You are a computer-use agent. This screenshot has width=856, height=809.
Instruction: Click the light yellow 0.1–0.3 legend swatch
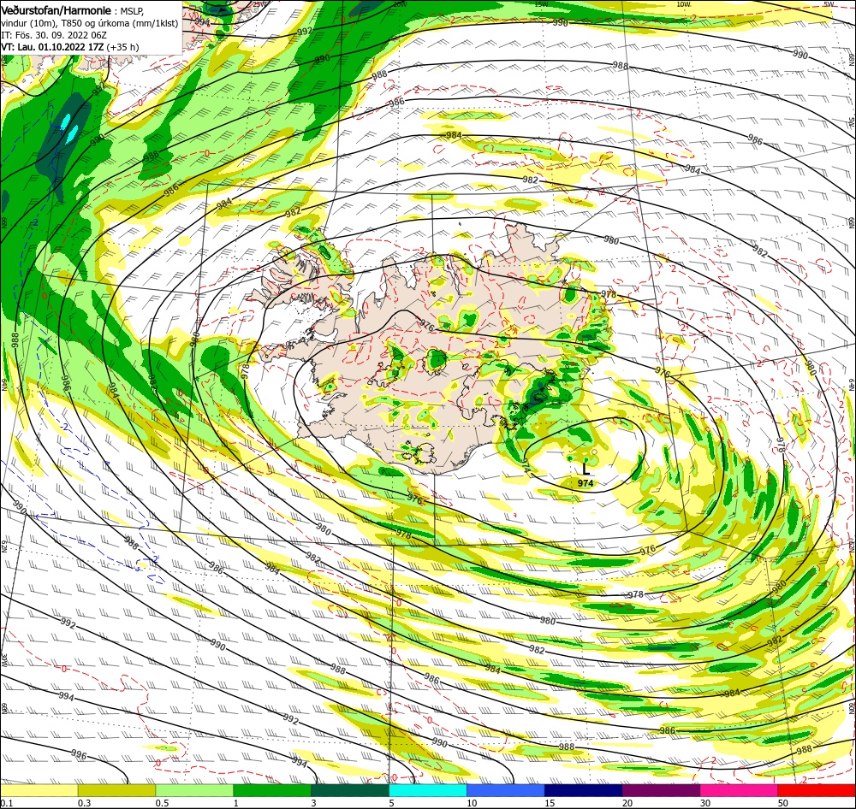39,790
